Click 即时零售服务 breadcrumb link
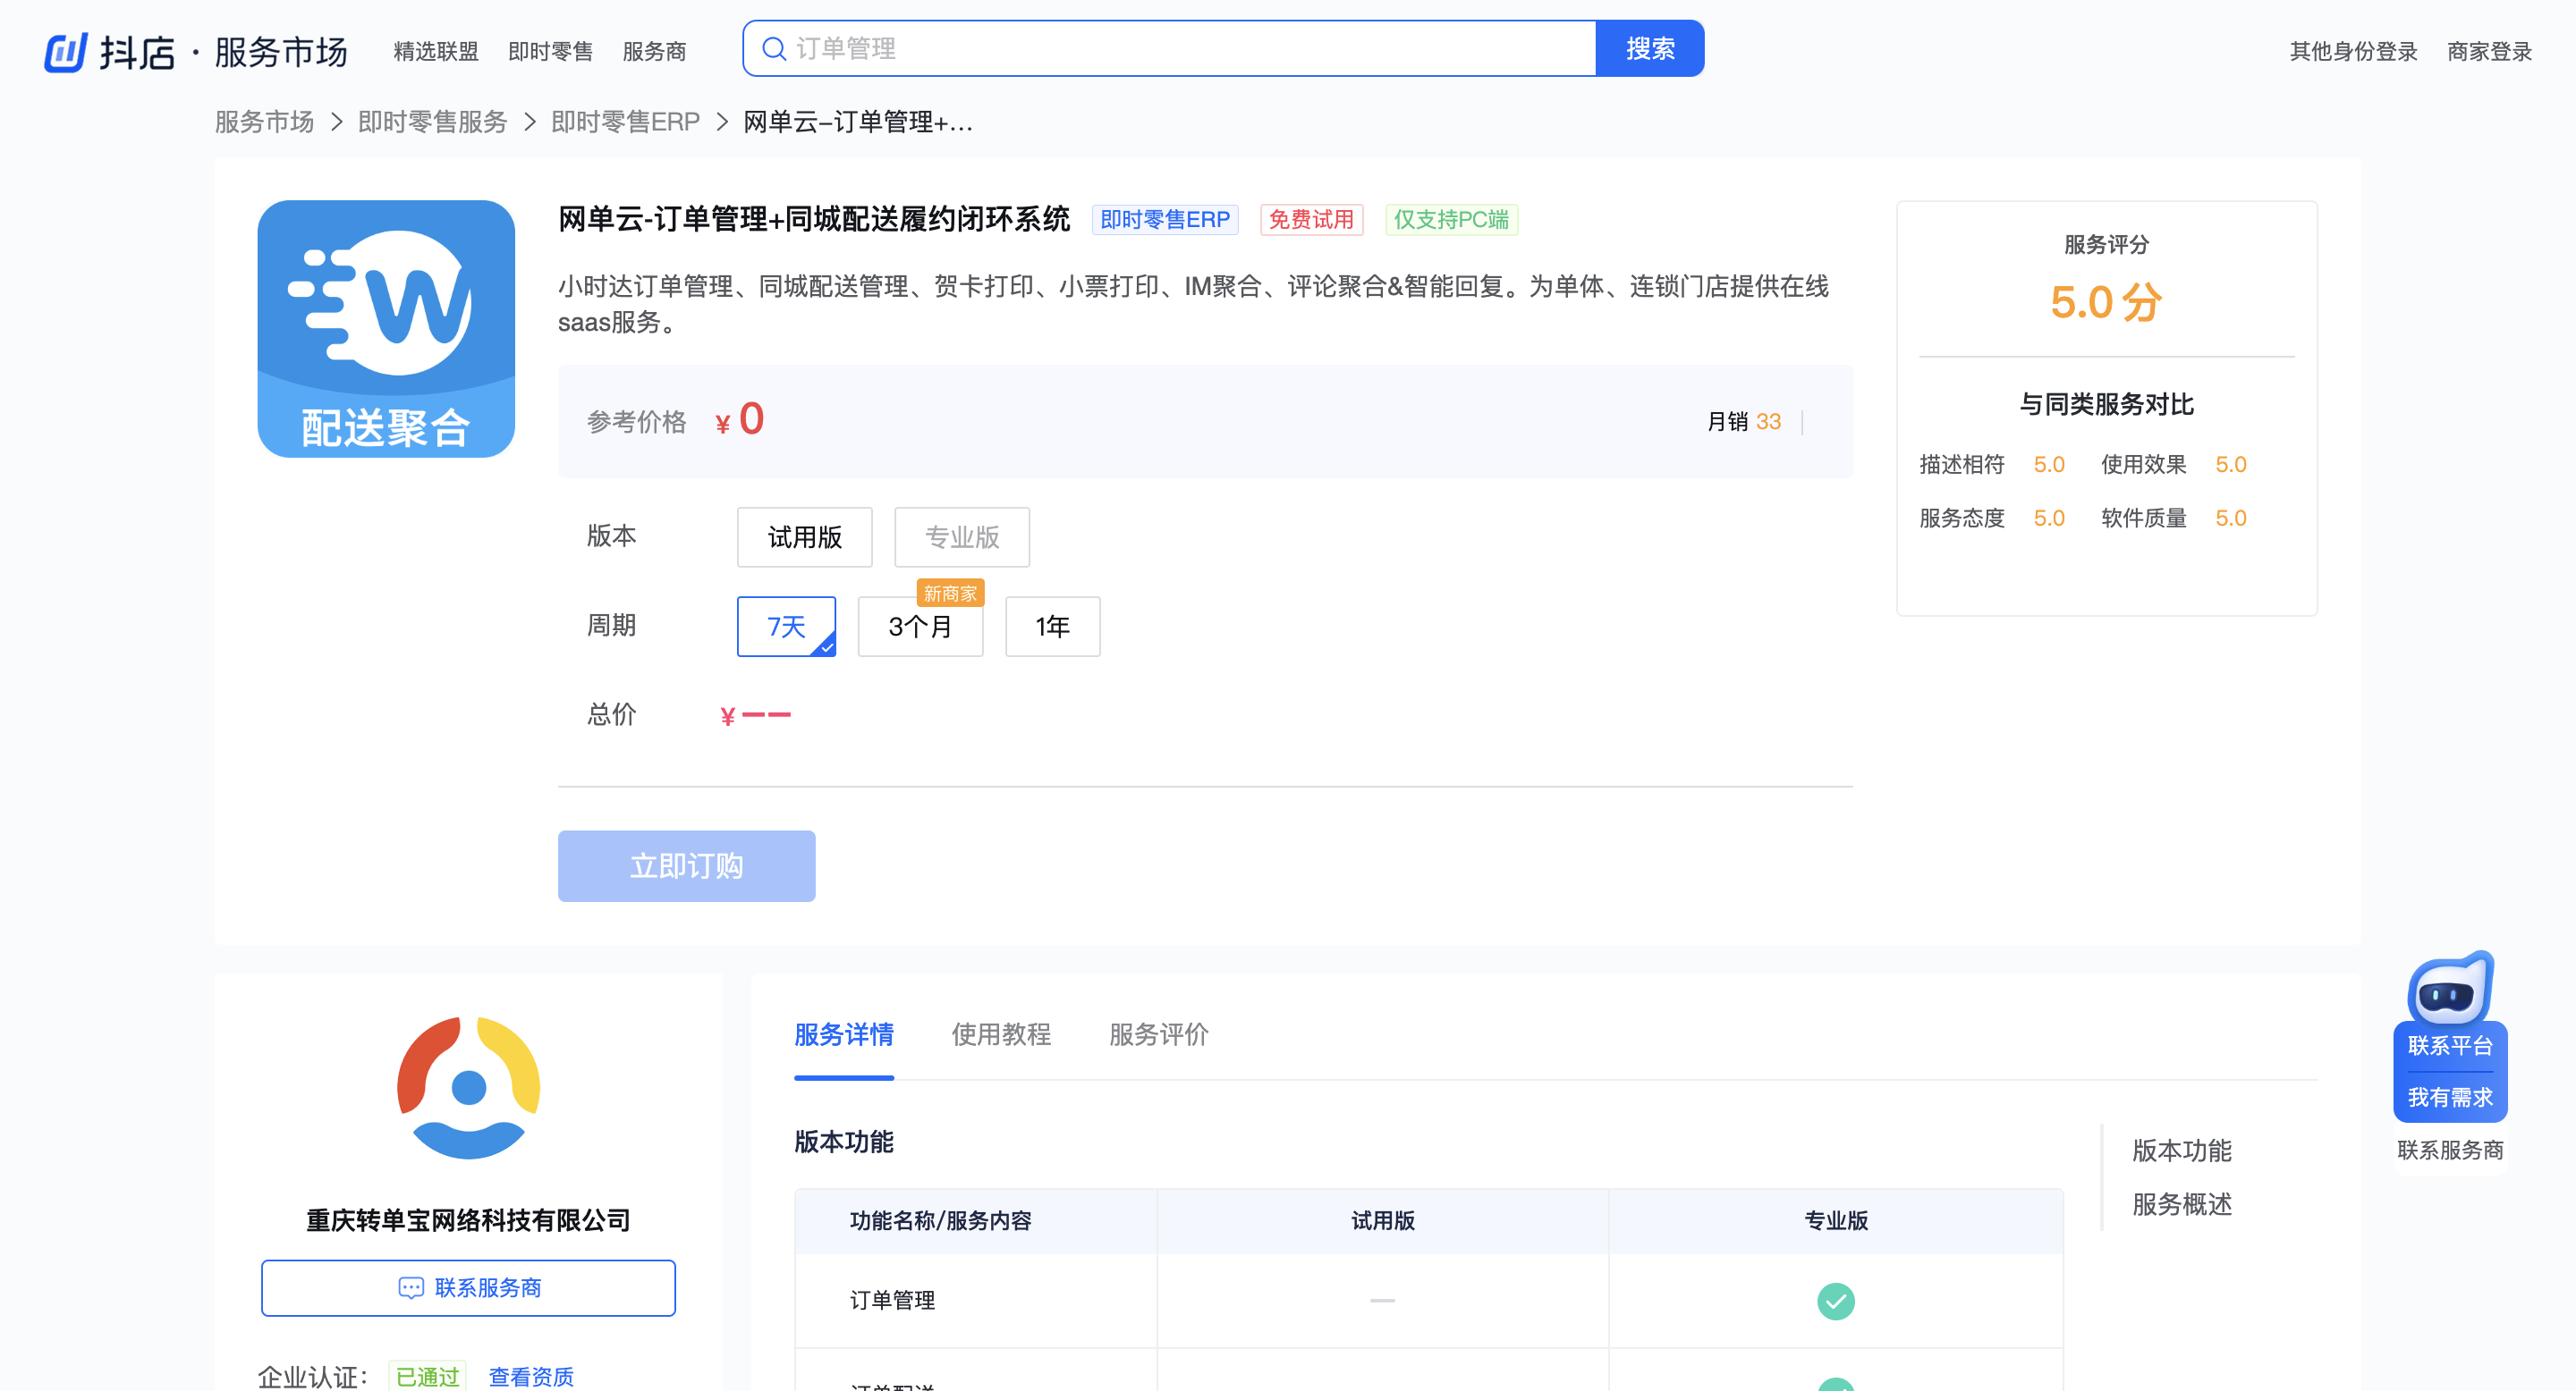 [433, 122]
